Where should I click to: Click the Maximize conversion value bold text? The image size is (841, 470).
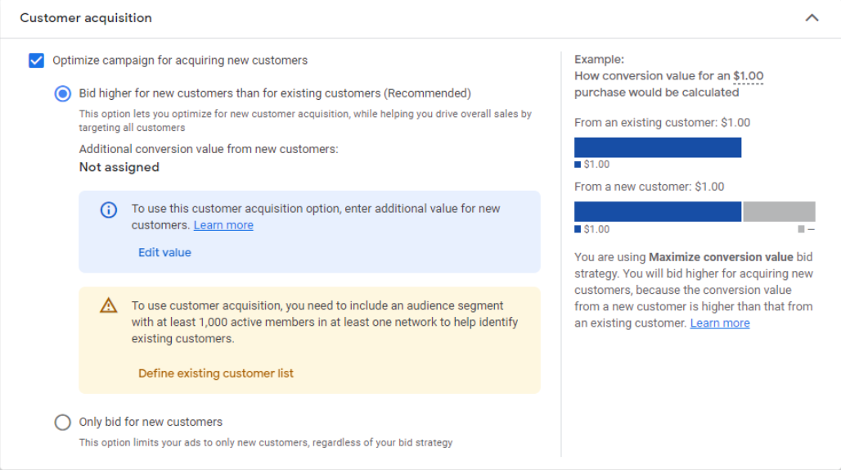click(721, 257)
